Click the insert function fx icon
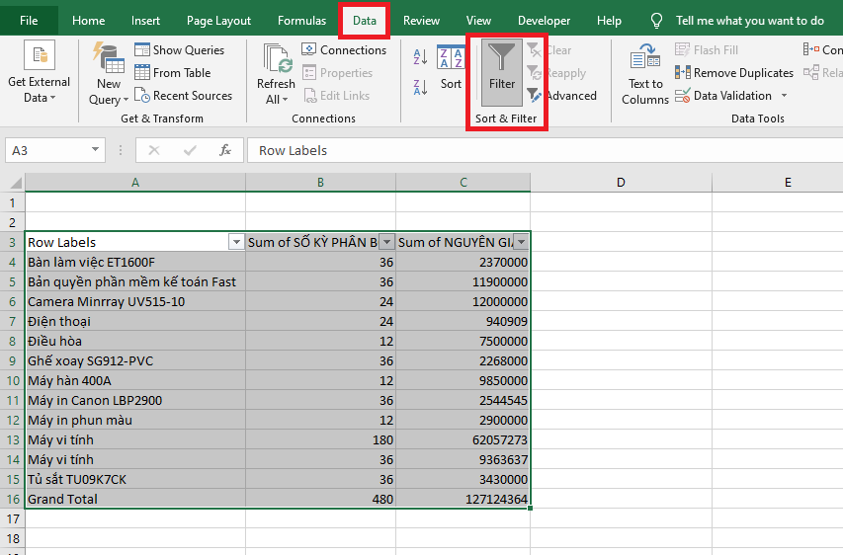The width and height of the screenshot is (843, 555). [225, 150]
